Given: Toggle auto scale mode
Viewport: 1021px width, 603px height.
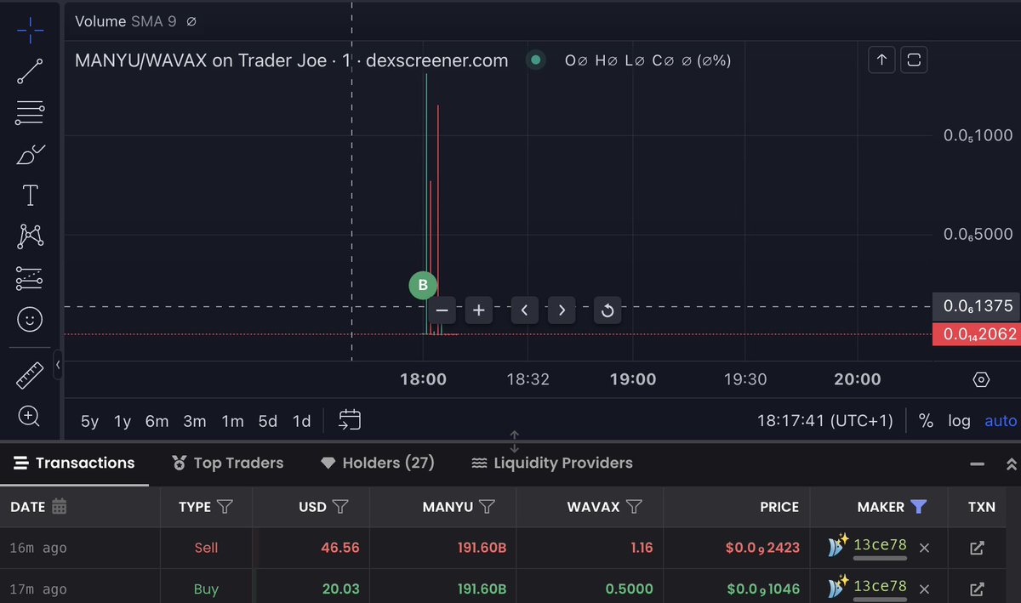Looking at the screenshot, I should [1001, 421].
